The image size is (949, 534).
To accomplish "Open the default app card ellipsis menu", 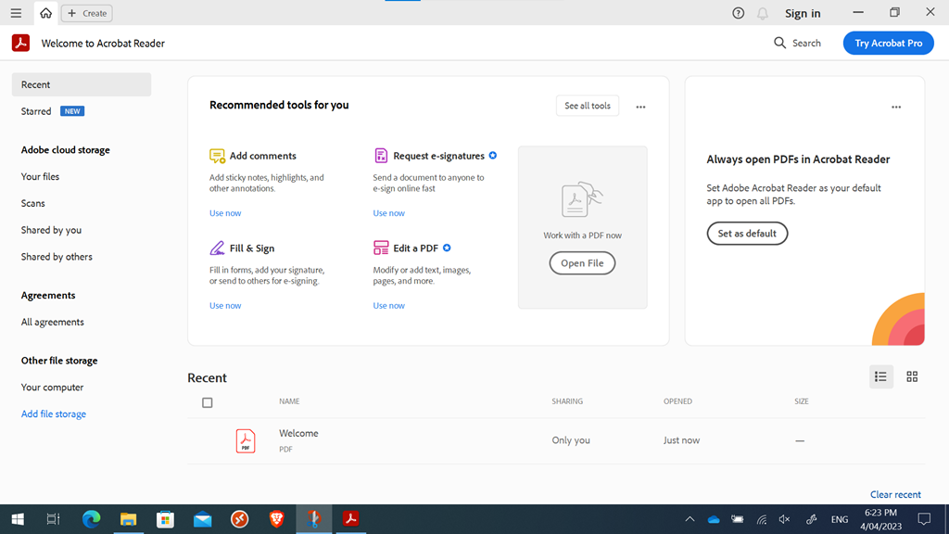I will [895, 107].
